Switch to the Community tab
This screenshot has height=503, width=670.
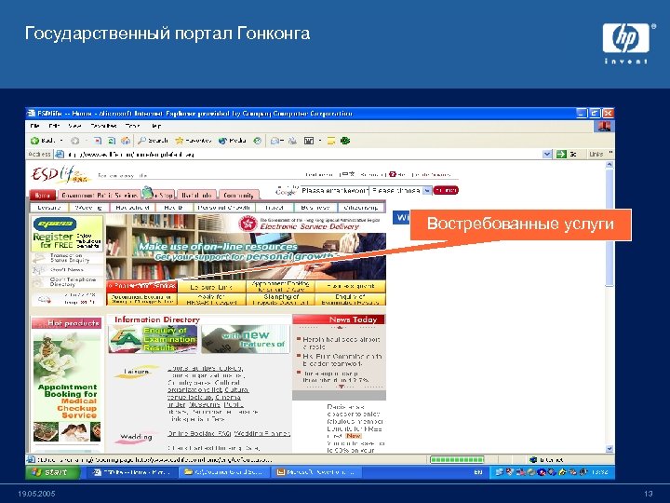coord(238,195)
